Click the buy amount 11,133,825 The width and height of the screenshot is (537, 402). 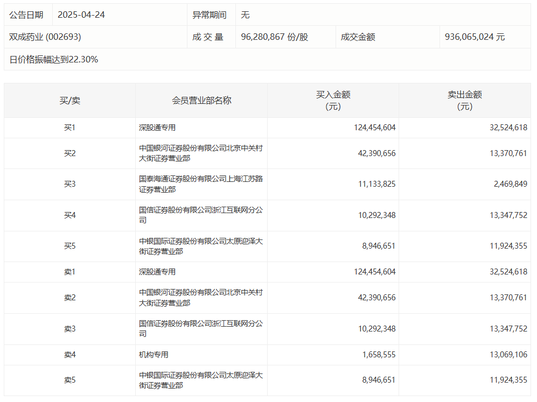pos(376,184)
